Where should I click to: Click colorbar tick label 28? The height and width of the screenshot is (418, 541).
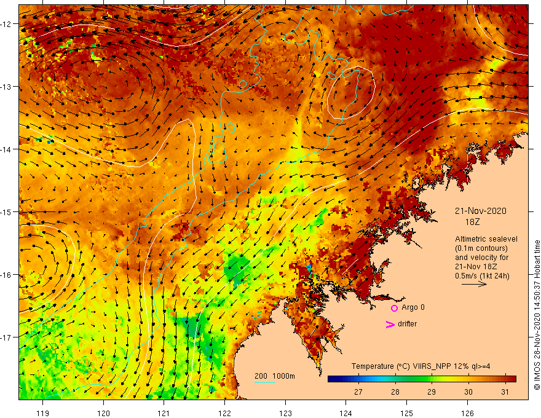click(395, 392)
